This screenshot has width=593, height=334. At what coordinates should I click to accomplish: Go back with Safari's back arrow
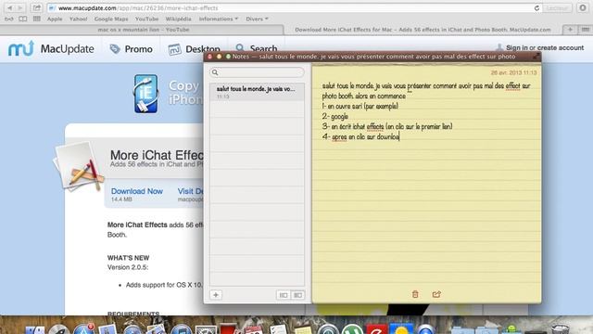[x=10, y=7]
